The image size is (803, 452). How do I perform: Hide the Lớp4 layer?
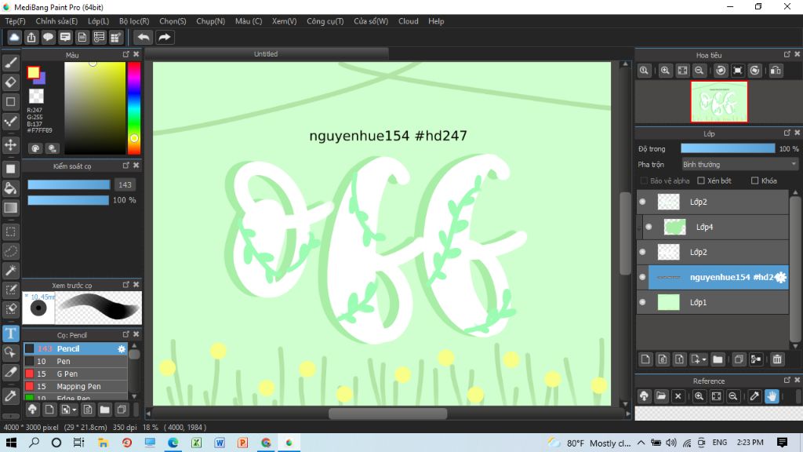[x=649, y=227]
